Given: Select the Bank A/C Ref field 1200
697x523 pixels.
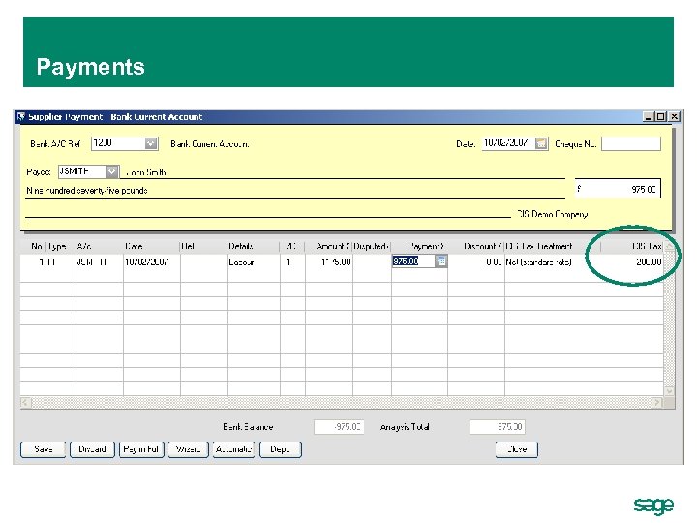Looking at the screenshot, I should coord(118,143).
